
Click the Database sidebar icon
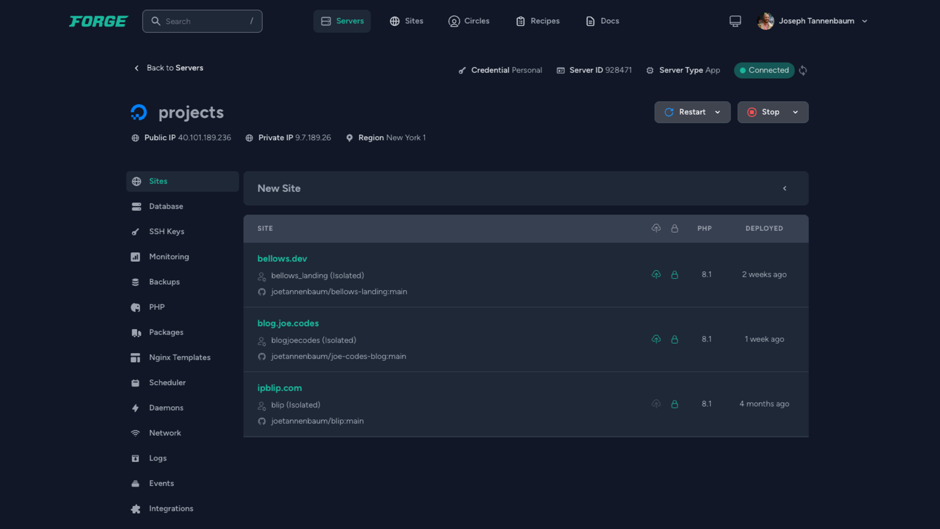[x=136, y=207]
